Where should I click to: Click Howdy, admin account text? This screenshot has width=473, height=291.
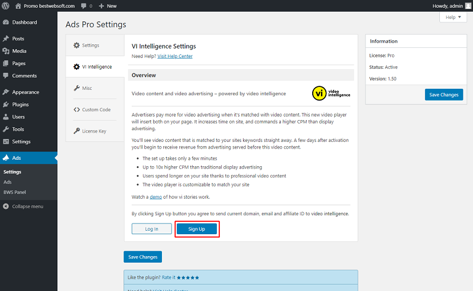click(448, 6)
